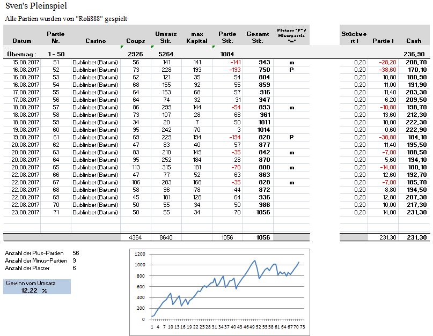Select the Cash column header
This screenshot has height=336, width=433.
pos(414,41)
